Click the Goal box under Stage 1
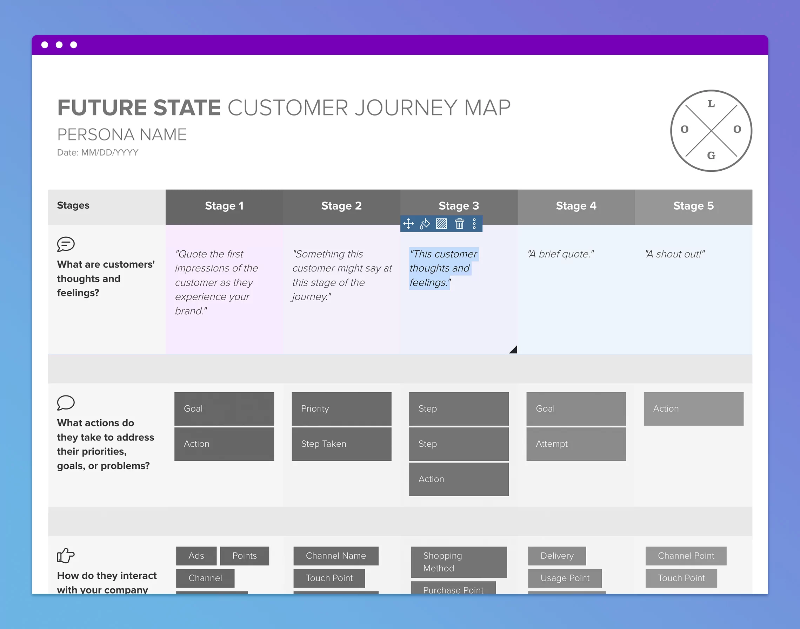The height and width of the screenshot is (629, 800). pos(224,409)
